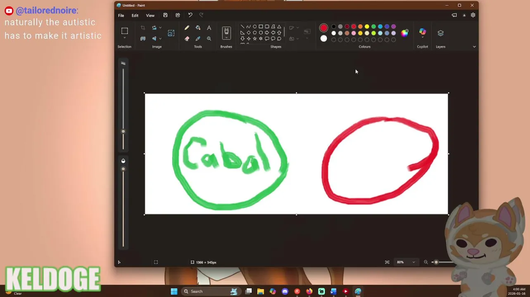Open the View menu
This screenshot has width=530, height=297.
(150, 16)
